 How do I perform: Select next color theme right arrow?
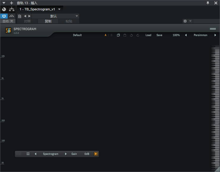tap(215, 35)
